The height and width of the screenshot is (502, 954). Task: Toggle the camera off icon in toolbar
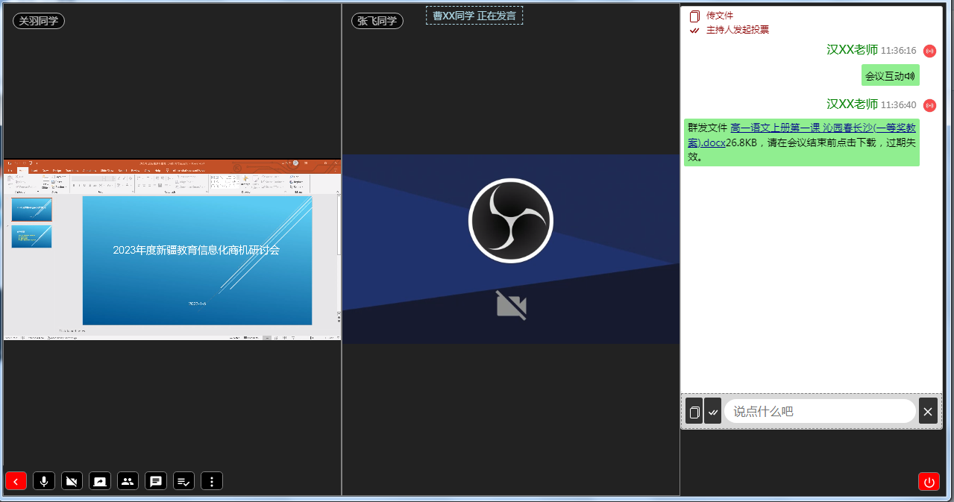click(72, 481)
